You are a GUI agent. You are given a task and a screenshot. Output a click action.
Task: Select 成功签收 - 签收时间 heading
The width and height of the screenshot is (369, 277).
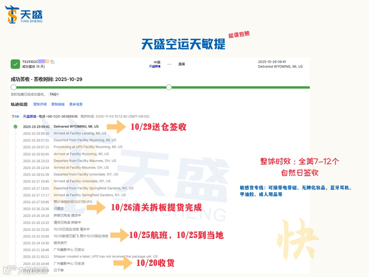point(46,79)
